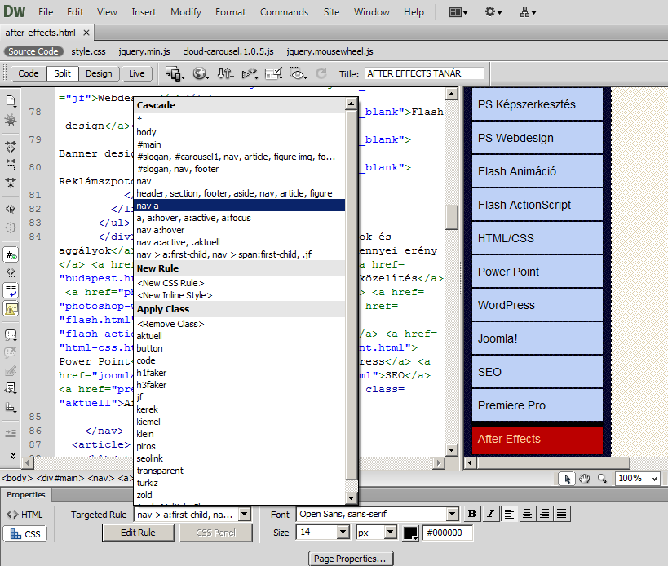Choose <Remove Class> from the list
668x566 pixels.
click(x=239, y=324)
